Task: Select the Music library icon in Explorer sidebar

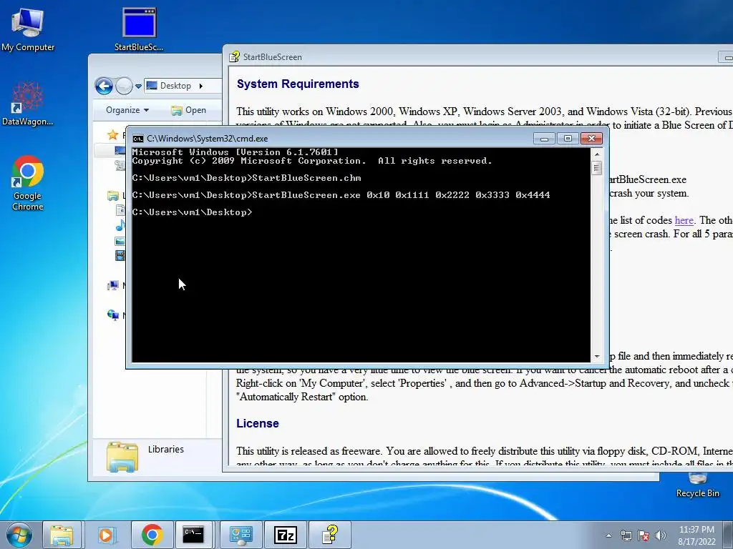Action: 120,225
